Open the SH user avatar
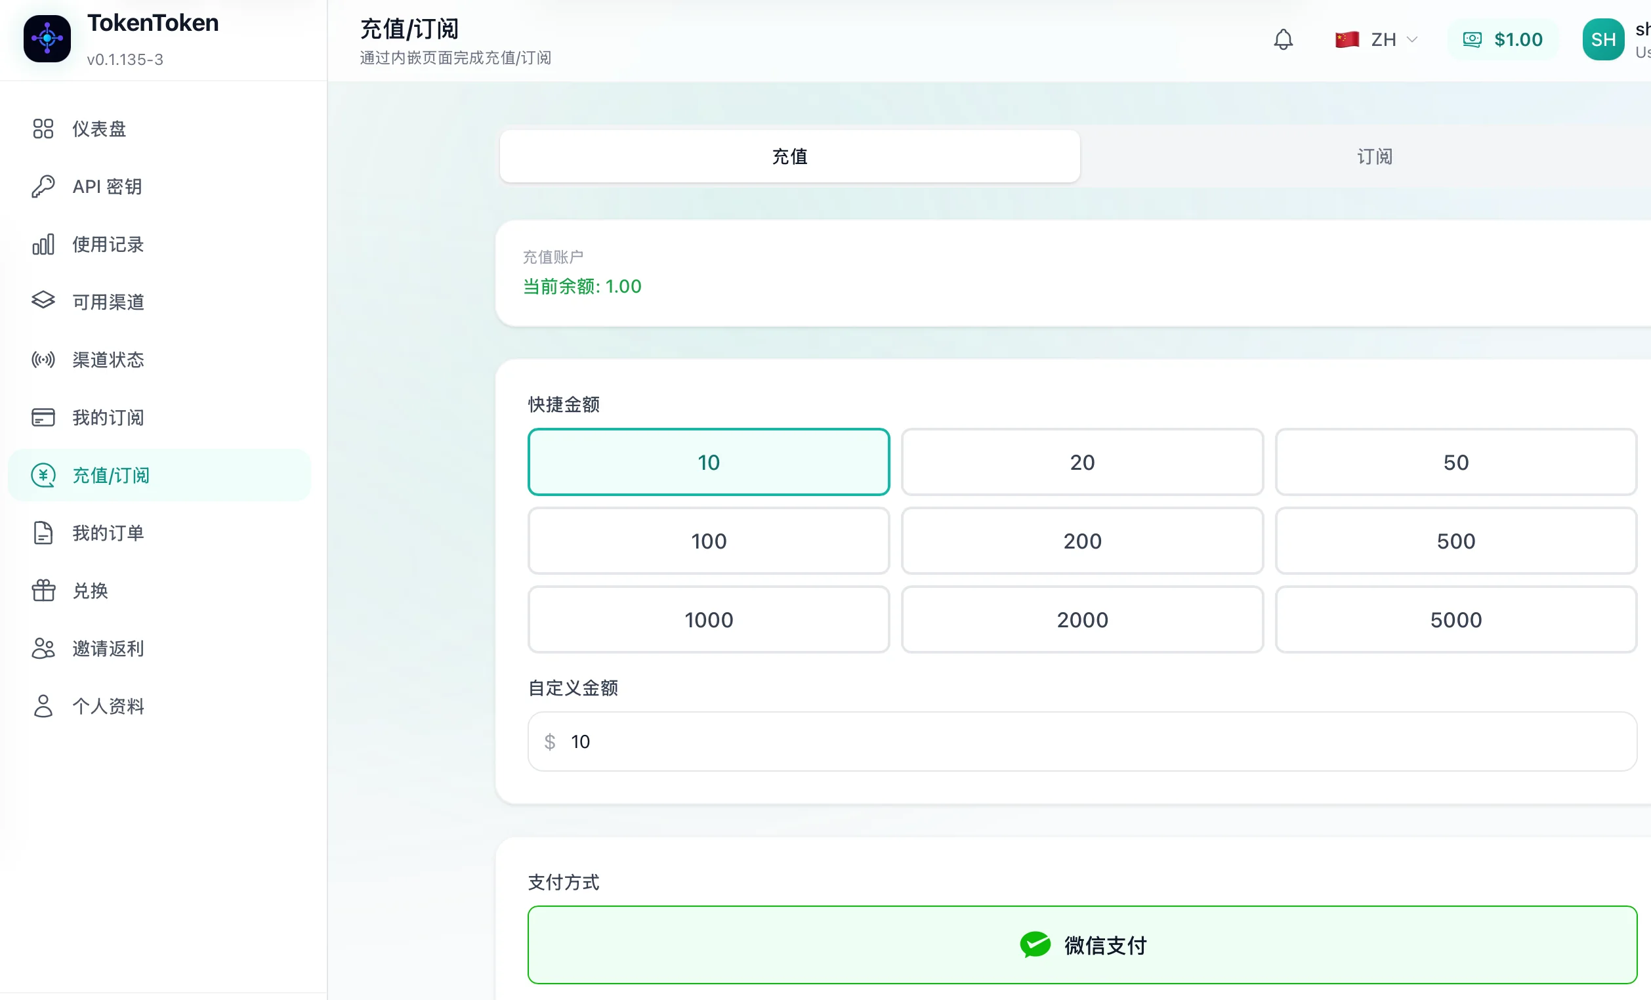This screenshot has height=1000, width=1651. 1604,39
